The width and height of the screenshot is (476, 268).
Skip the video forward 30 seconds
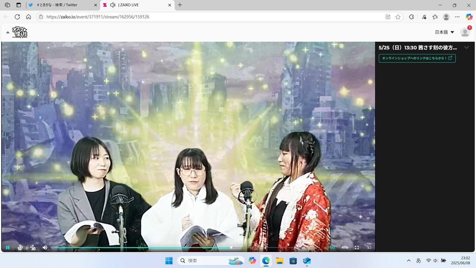(x=33, y=247)
